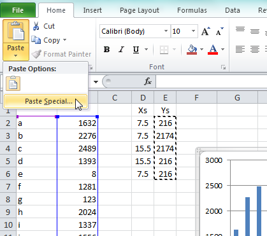Open the font size dropdown
The image size is (267, 236).
[x=193, y=31]
